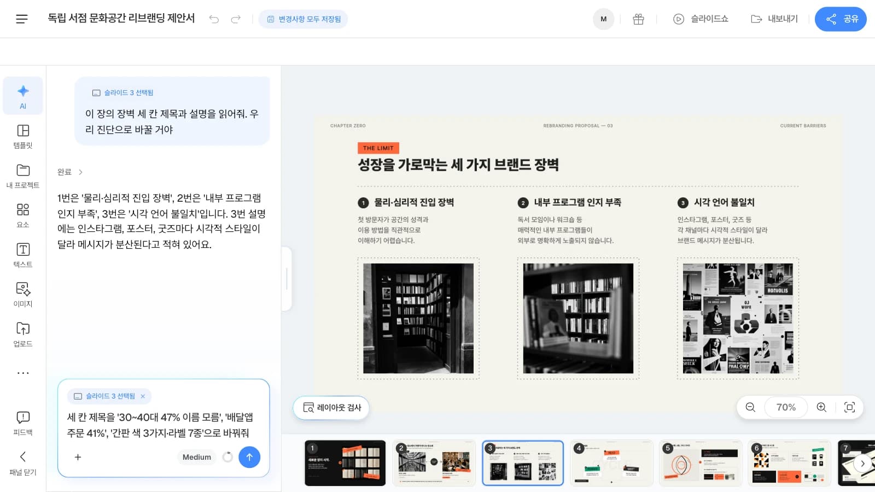
Task: Select slide 6 thumbnail
Action: point(789,463)
